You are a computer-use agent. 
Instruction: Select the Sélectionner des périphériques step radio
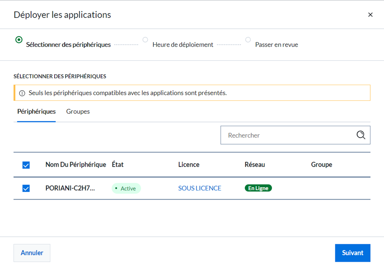click(x=19, y=40)
